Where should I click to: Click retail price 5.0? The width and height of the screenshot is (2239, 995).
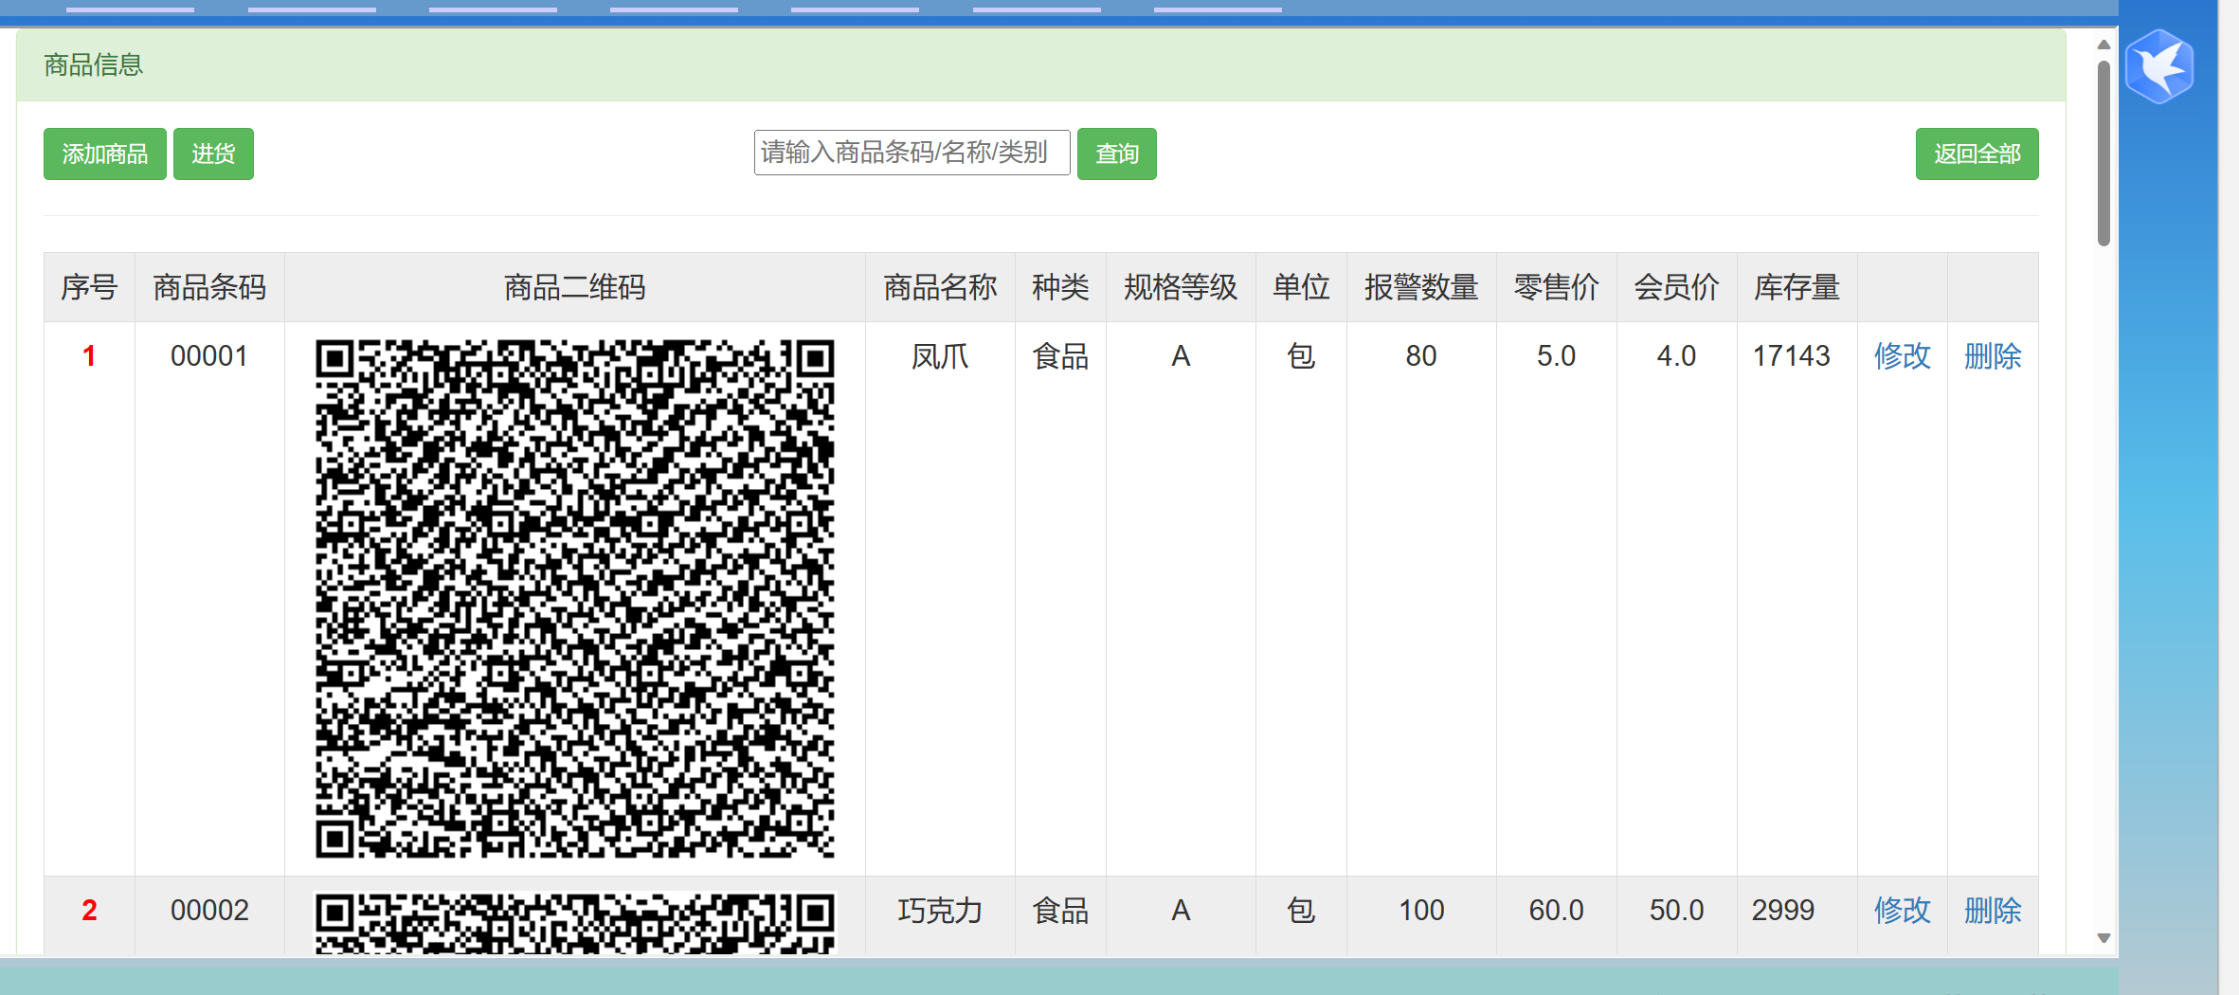1557,356
